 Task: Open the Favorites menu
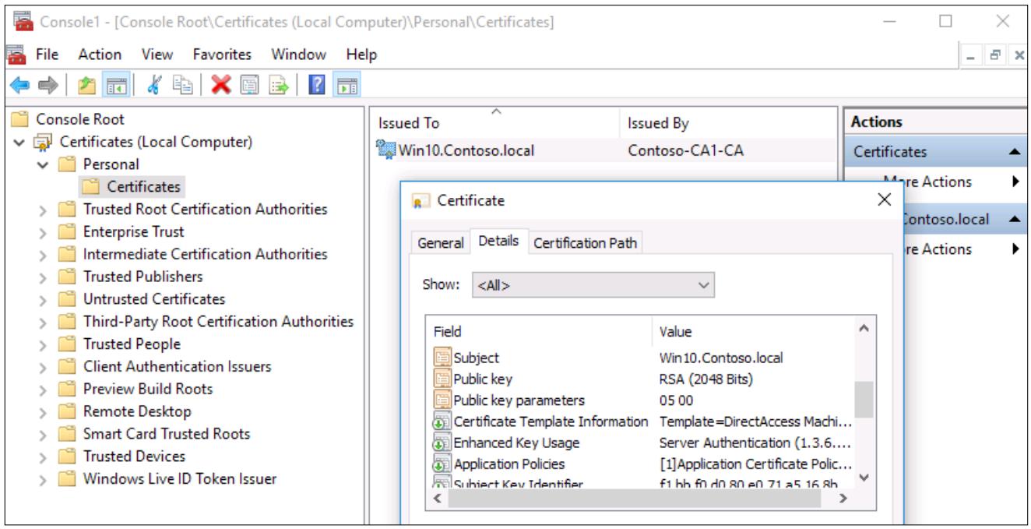tap(222, 55)
